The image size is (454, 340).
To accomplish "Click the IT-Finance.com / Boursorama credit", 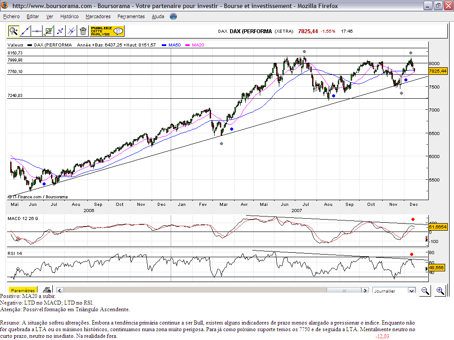I will click(38, 197).
